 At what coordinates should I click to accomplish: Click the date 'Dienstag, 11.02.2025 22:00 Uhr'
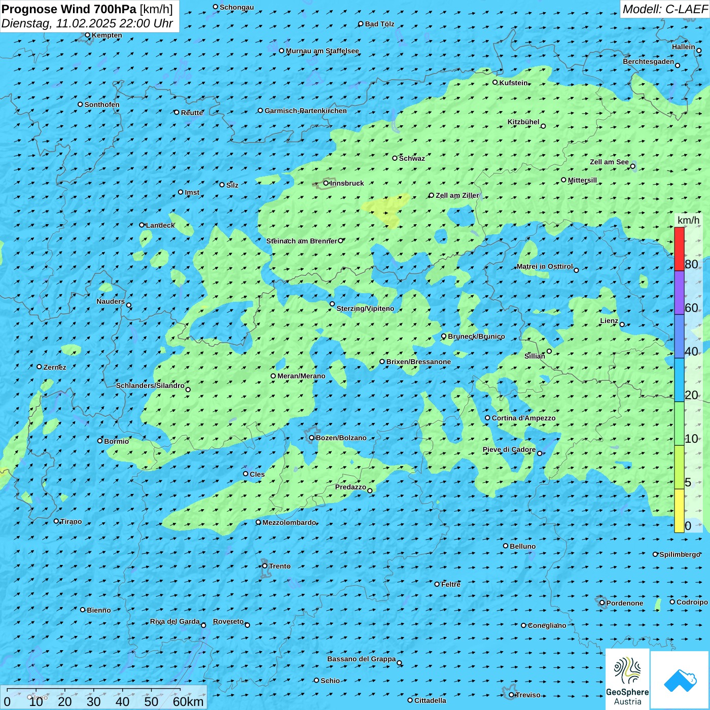pyautogui.click(x=87, y=23)
